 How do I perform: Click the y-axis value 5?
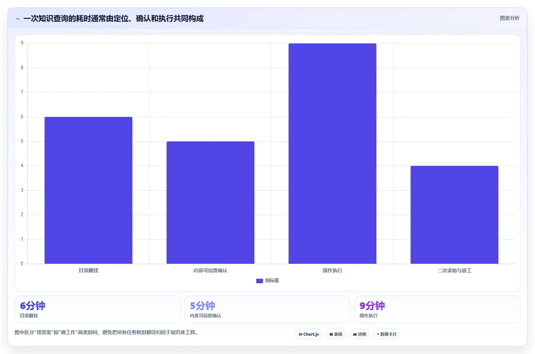click(22, 141)
